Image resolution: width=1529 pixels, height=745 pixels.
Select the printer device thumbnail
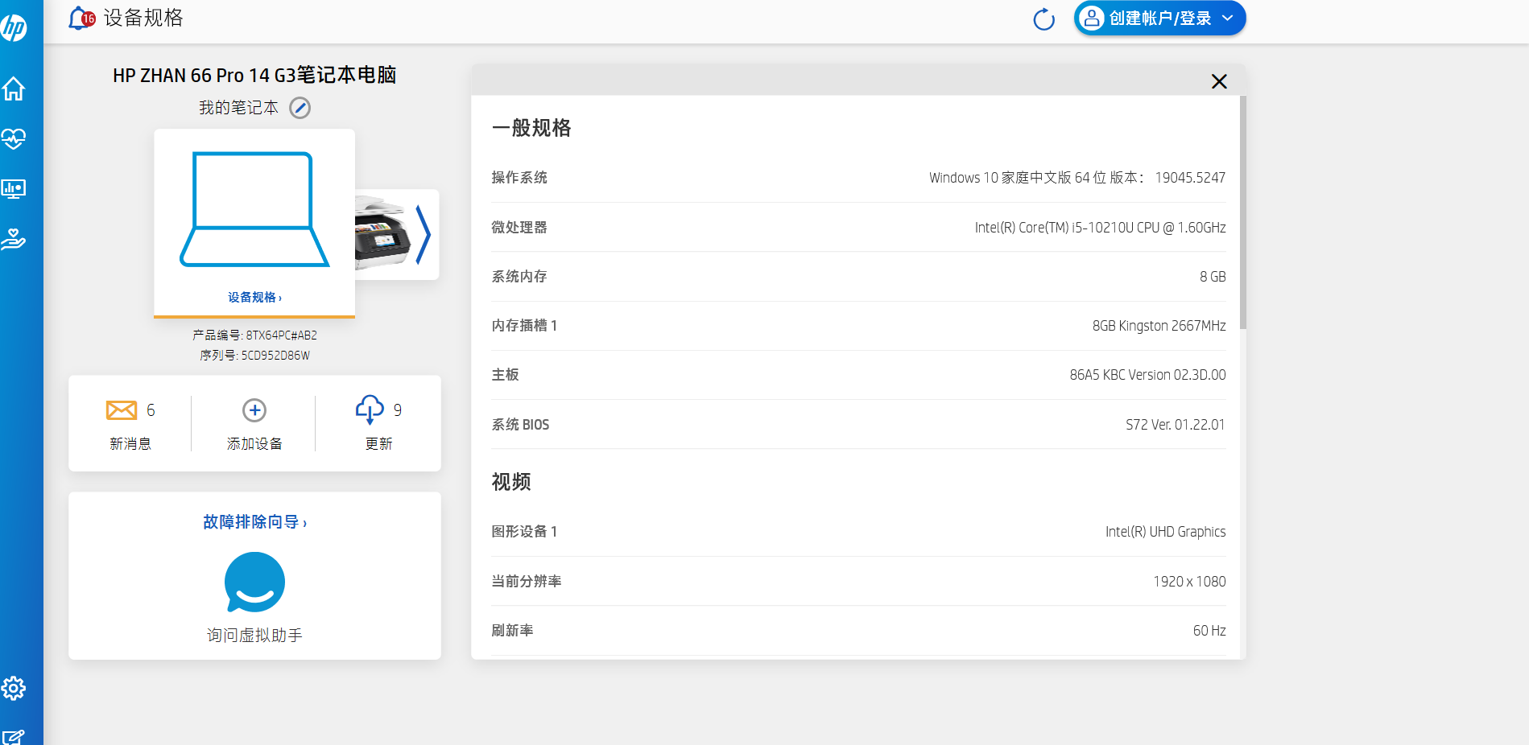pyautogui.click(x=383, y=234)
